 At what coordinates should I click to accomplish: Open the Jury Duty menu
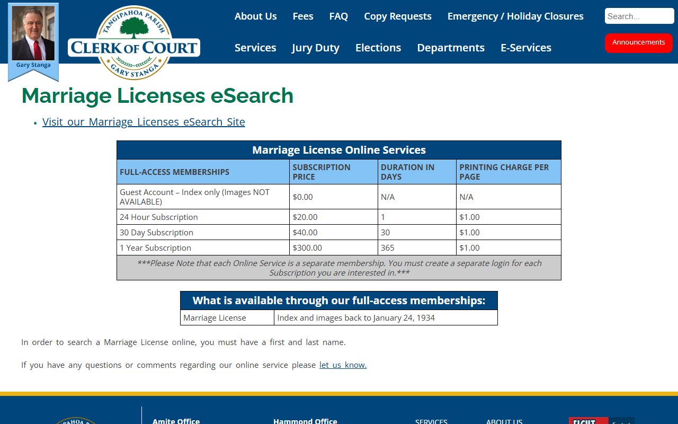(316, 48)
